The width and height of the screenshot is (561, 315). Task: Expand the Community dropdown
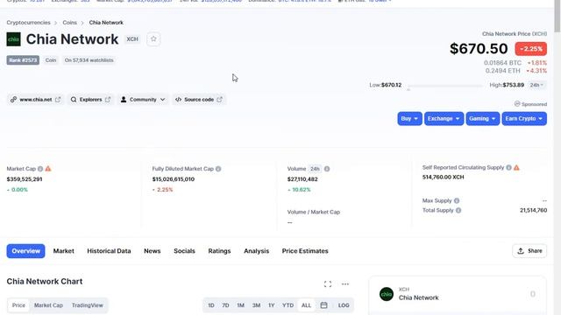(143, 99)
